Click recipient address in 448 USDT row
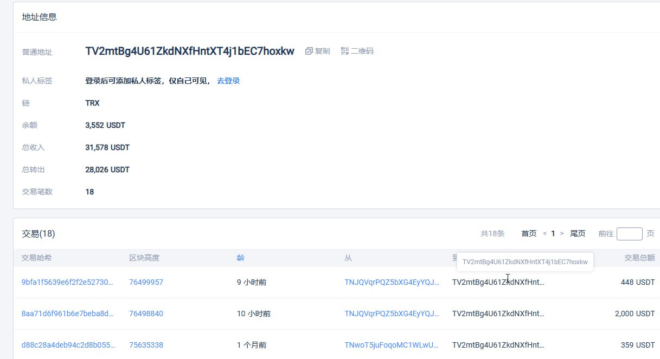 (498, 282)
